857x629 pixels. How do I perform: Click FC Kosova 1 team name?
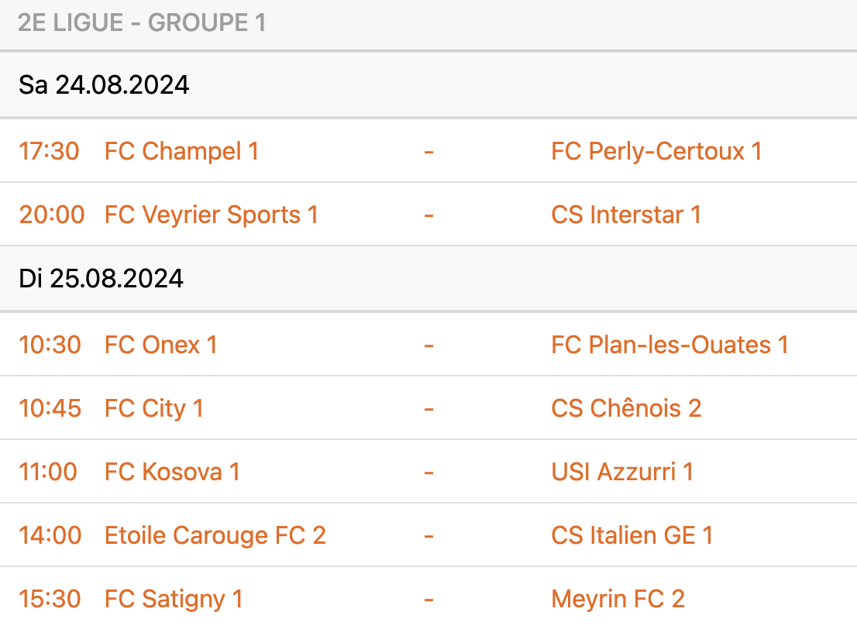pyautogui.click(x=172, y=472)
